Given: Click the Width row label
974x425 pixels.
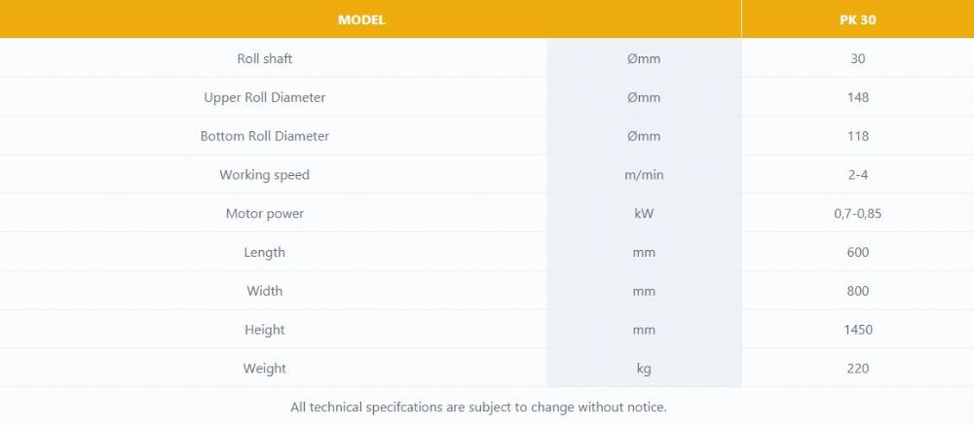Looking at the screenshot, I should click(x=265, y=291).
